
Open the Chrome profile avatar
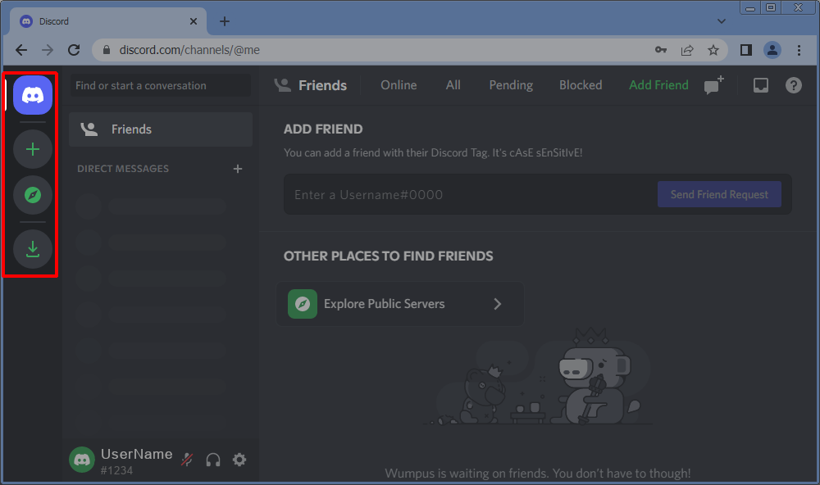coord(772,50)
